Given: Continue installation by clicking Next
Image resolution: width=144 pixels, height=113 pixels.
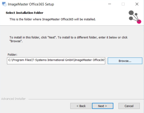Looking at the screenshot, I should 103,106.
